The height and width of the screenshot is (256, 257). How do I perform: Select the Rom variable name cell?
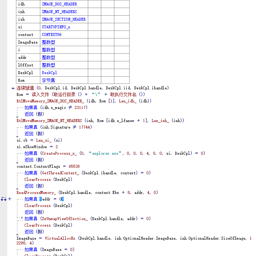pos(28,80)
